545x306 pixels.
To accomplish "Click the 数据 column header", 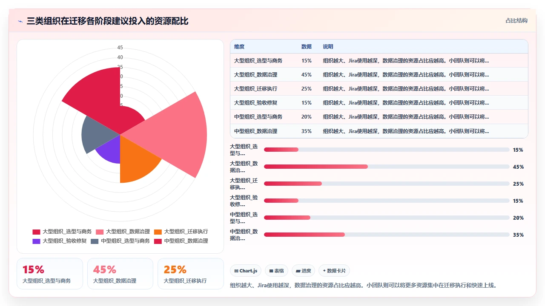I will (307, 47).
